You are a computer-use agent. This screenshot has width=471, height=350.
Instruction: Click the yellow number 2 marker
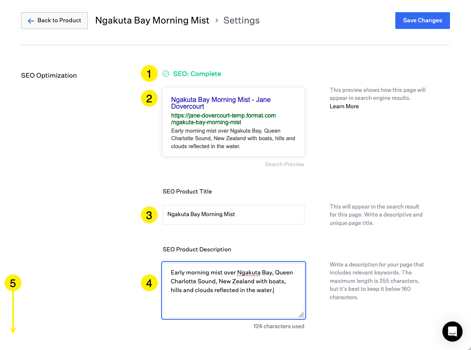click(x=149, y=99)
